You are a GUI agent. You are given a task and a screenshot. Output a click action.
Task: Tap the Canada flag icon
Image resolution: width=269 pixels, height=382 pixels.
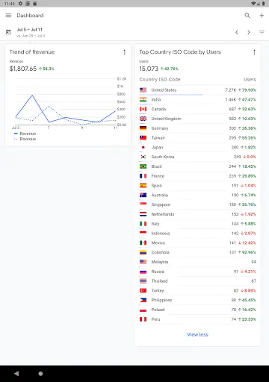(x=143, y=109)
